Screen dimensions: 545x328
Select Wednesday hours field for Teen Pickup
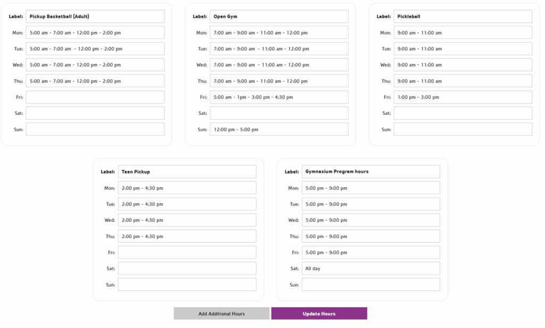tap(187, 220)
